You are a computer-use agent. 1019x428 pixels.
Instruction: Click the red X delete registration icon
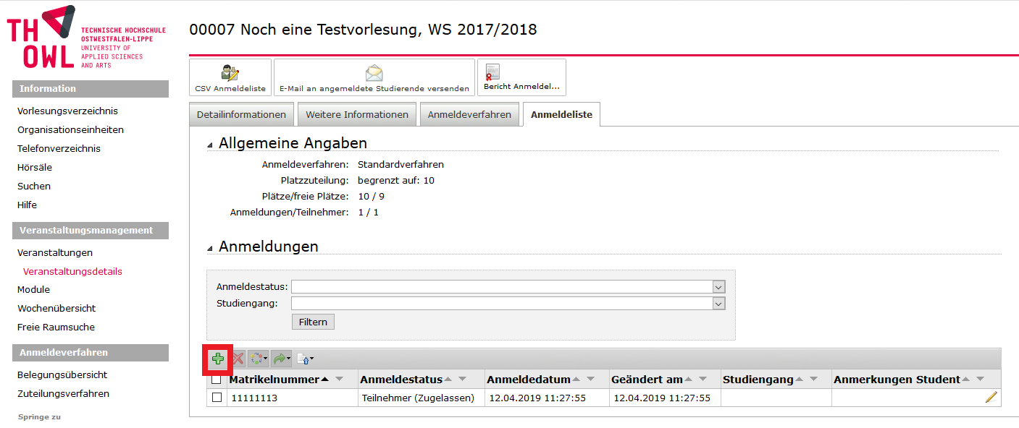pyautogui.click(x=238, y=359)
